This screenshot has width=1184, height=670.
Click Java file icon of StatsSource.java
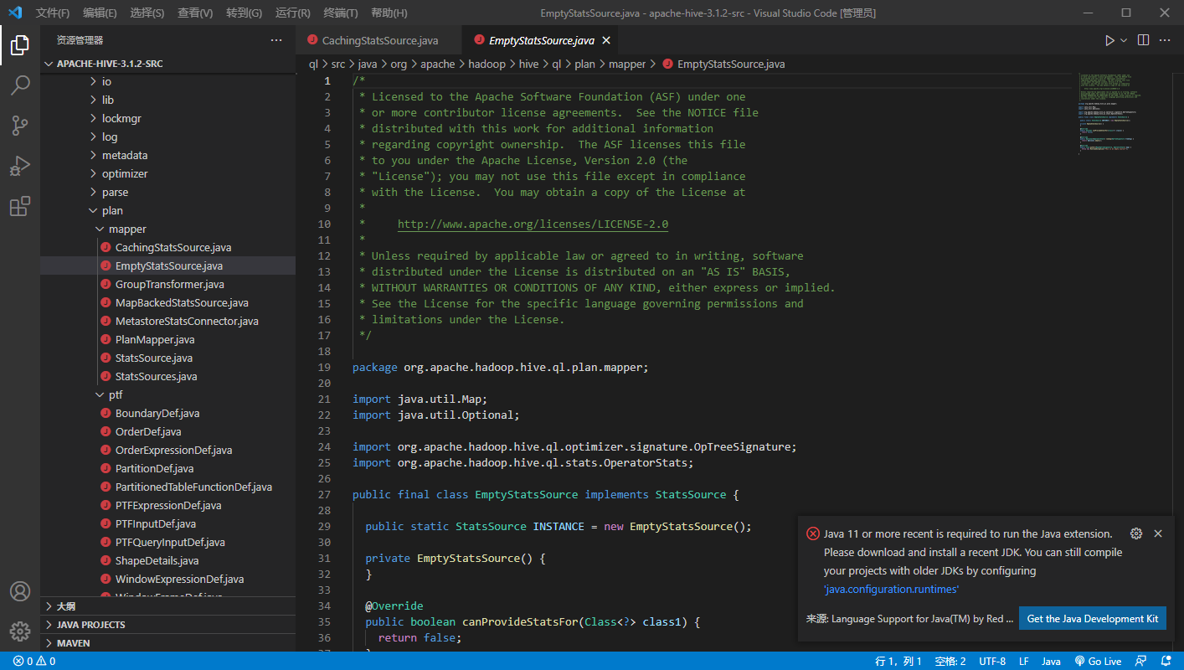tap(106, 358)
